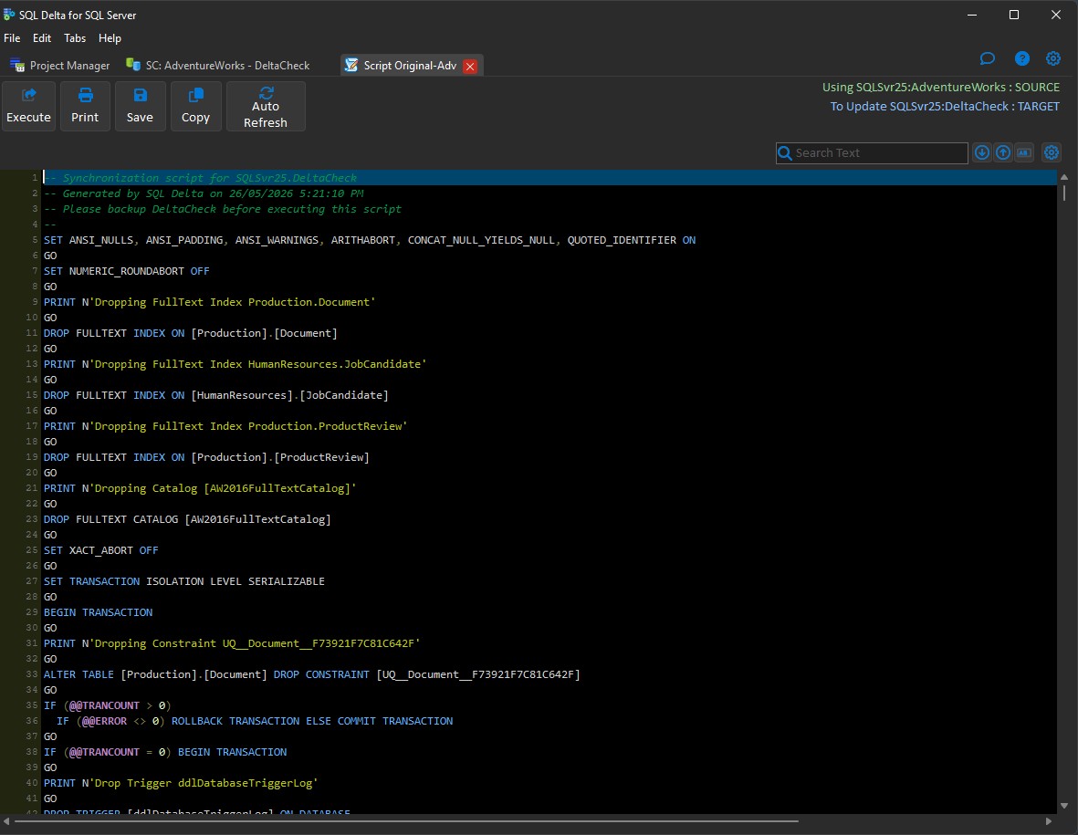Open the Tabs menu

pyautogui.click(x=75, y=37)
